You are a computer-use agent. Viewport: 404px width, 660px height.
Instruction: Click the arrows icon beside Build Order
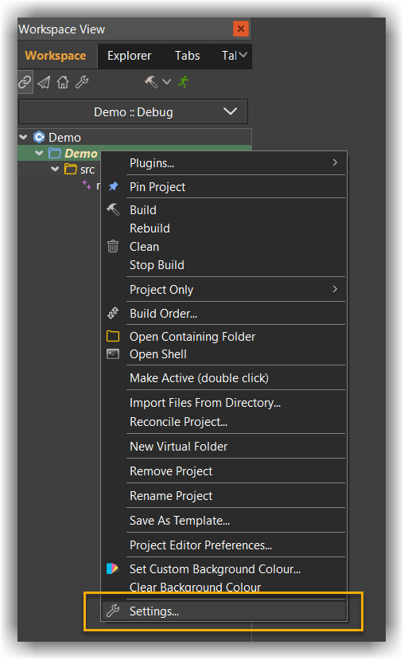[113, 313]
